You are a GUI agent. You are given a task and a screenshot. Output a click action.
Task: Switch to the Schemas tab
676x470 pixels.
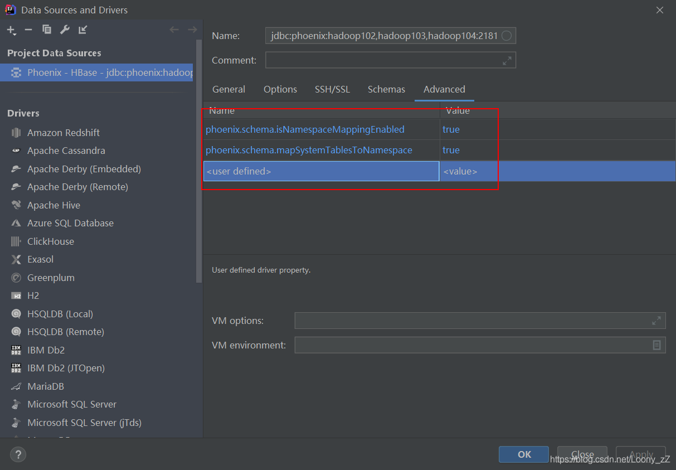386,89
